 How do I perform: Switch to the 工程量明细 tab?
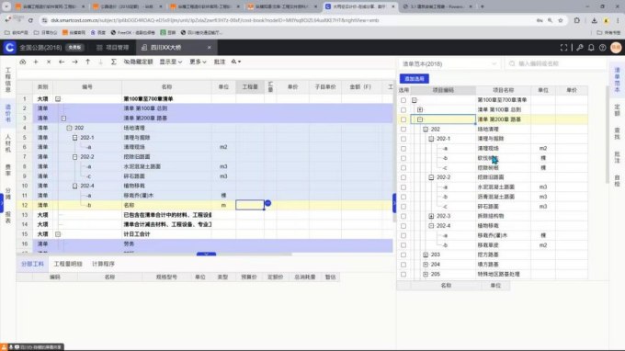click(x=68, y=264)
